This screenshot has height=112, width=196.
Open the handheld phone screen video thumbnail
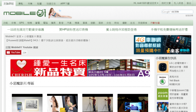coord(133,103)
